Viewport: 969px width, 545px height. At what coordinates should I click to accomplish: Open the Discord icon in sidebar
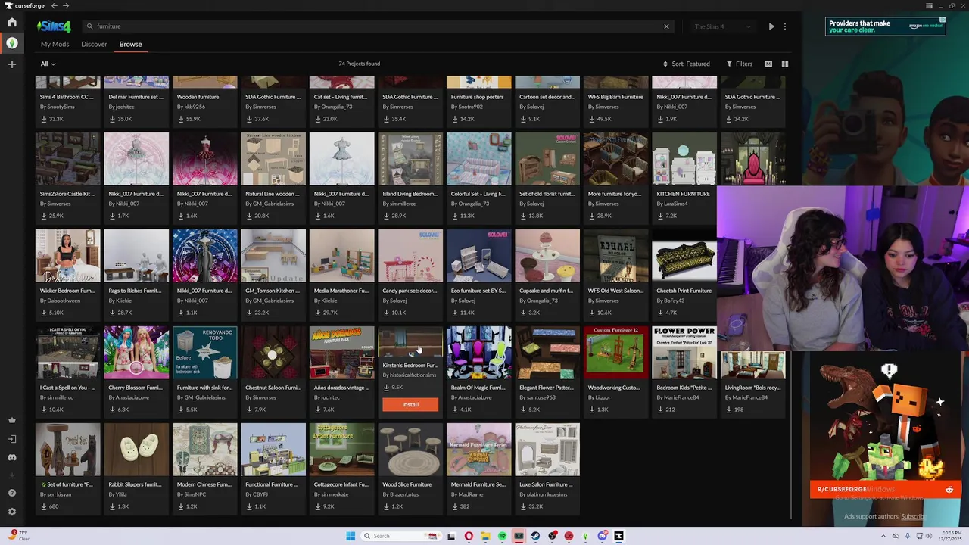pyautogui.click(x=12, y=457)
